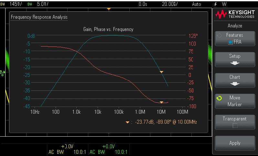Viewport: 258px width, 156px height.
Task: Open the Features softkey selector
Action: (235, 38)
